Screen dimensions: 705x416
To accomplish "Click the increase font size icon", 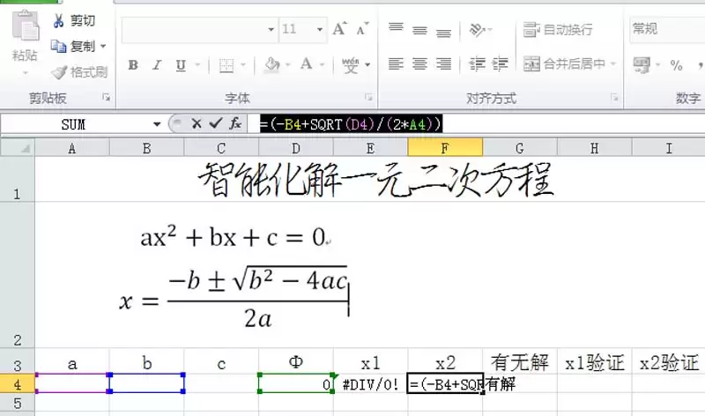I will coord(339,29).
